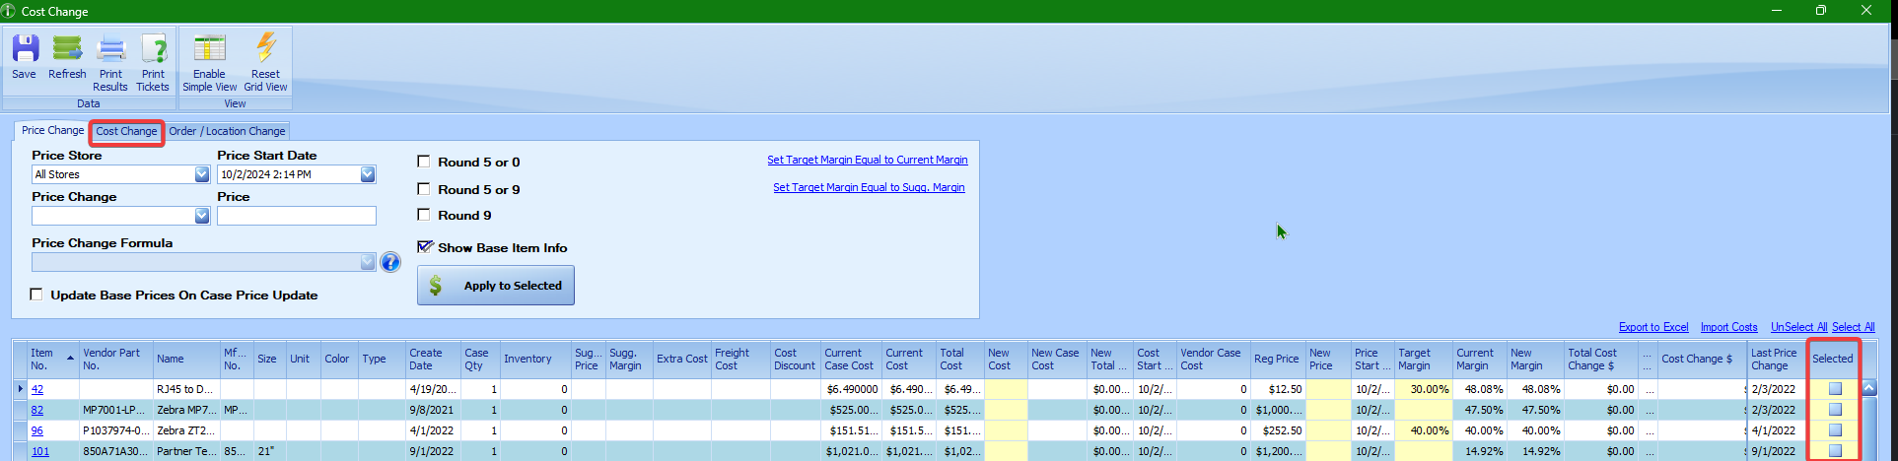This screenshot has height=461, width=1898.
Task: Open the Price Change Formula help icon
Action: pos(390,262)
